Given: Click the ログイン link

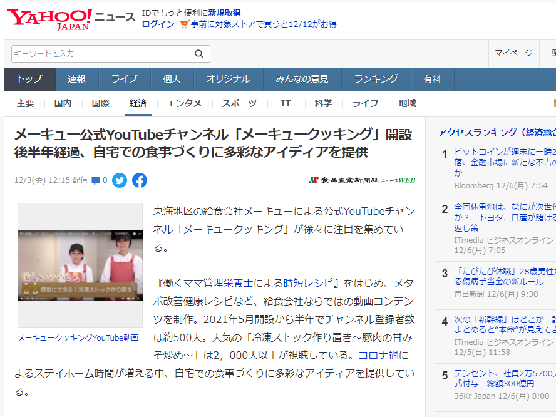Looking at the screenshot, I should click(x=158, y=24).
